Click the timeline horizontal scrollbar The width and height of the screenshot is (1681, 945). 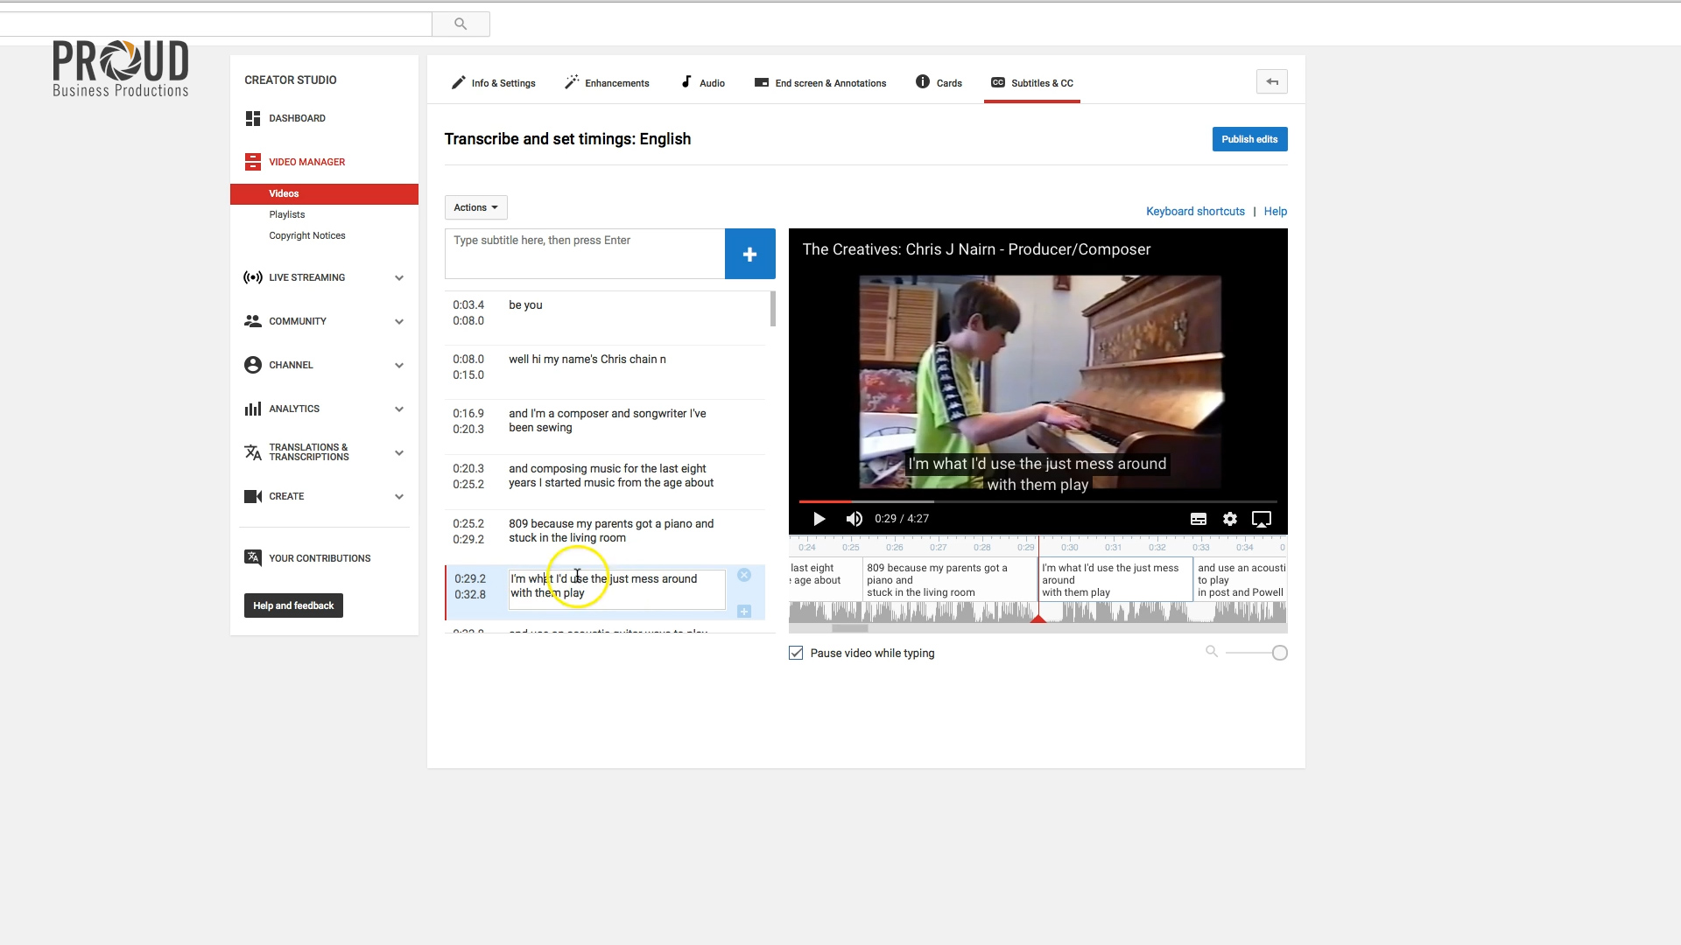[849, 628]
